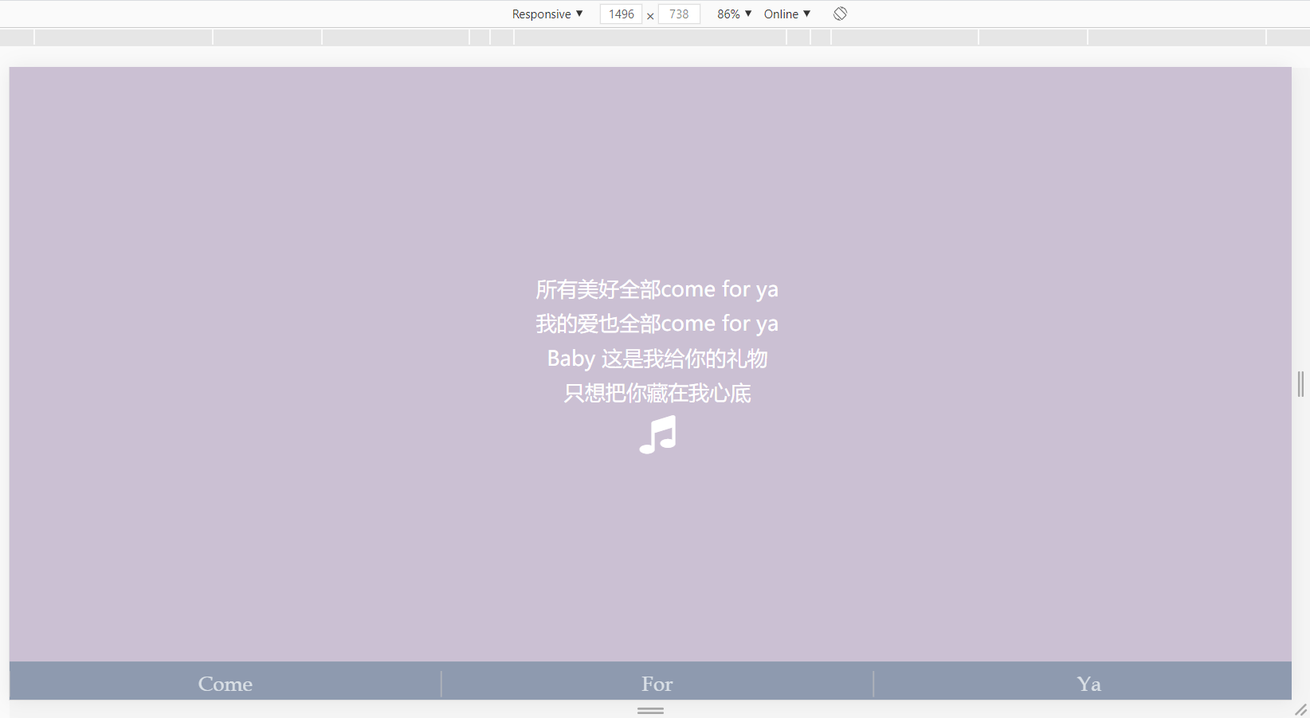The width and height of the screenshot is (1310, 718).
Task: Click the first lyric line 所有美好全部come for ya
Action: pos(657,288)
